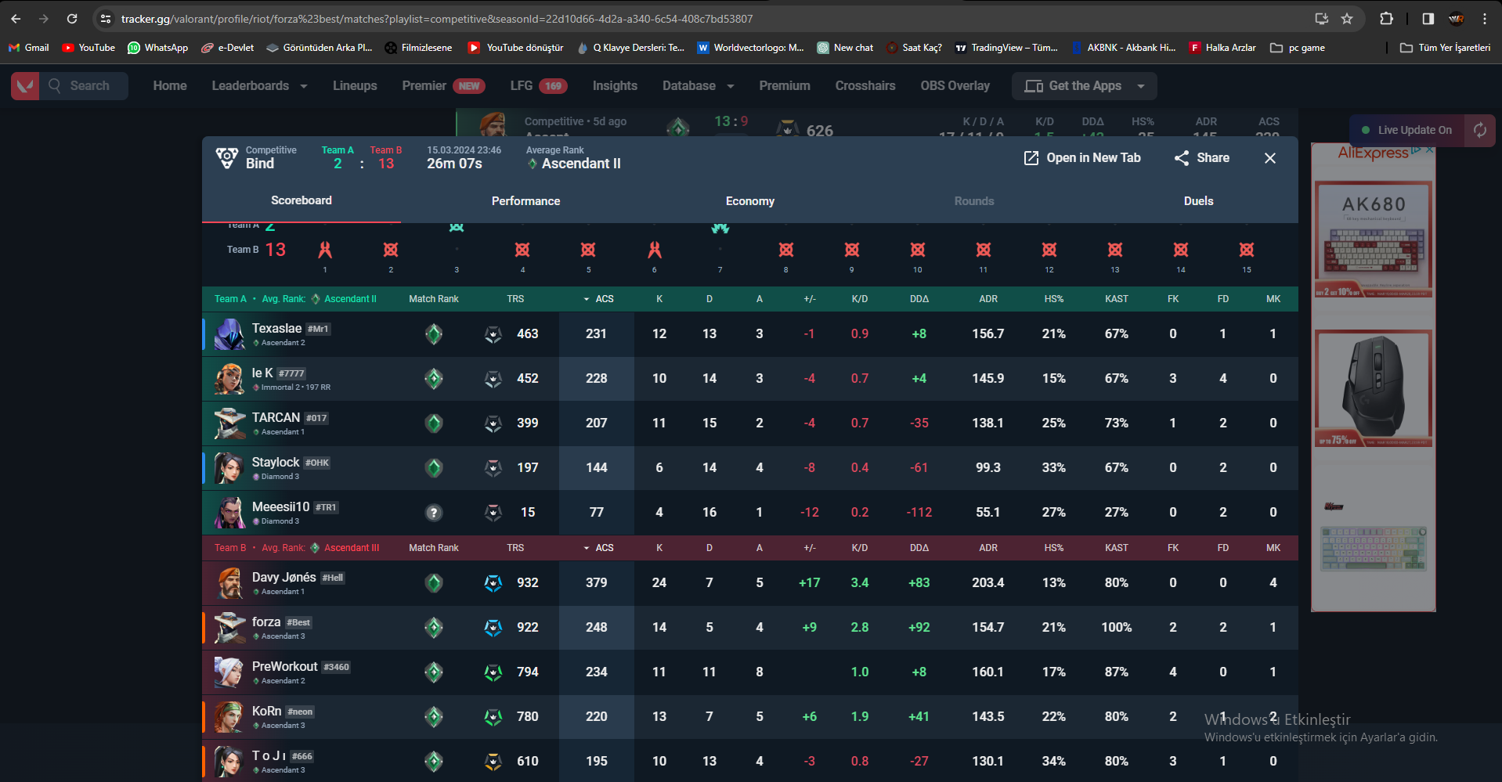Open PreWorkout player profile

pos(285,667)
